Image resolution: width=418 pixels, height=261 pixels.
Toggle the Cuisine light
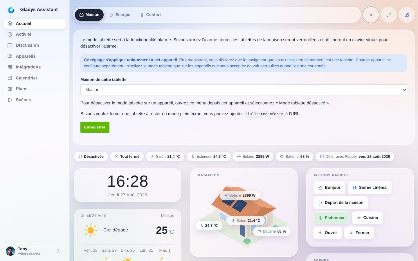coord(367,218)
